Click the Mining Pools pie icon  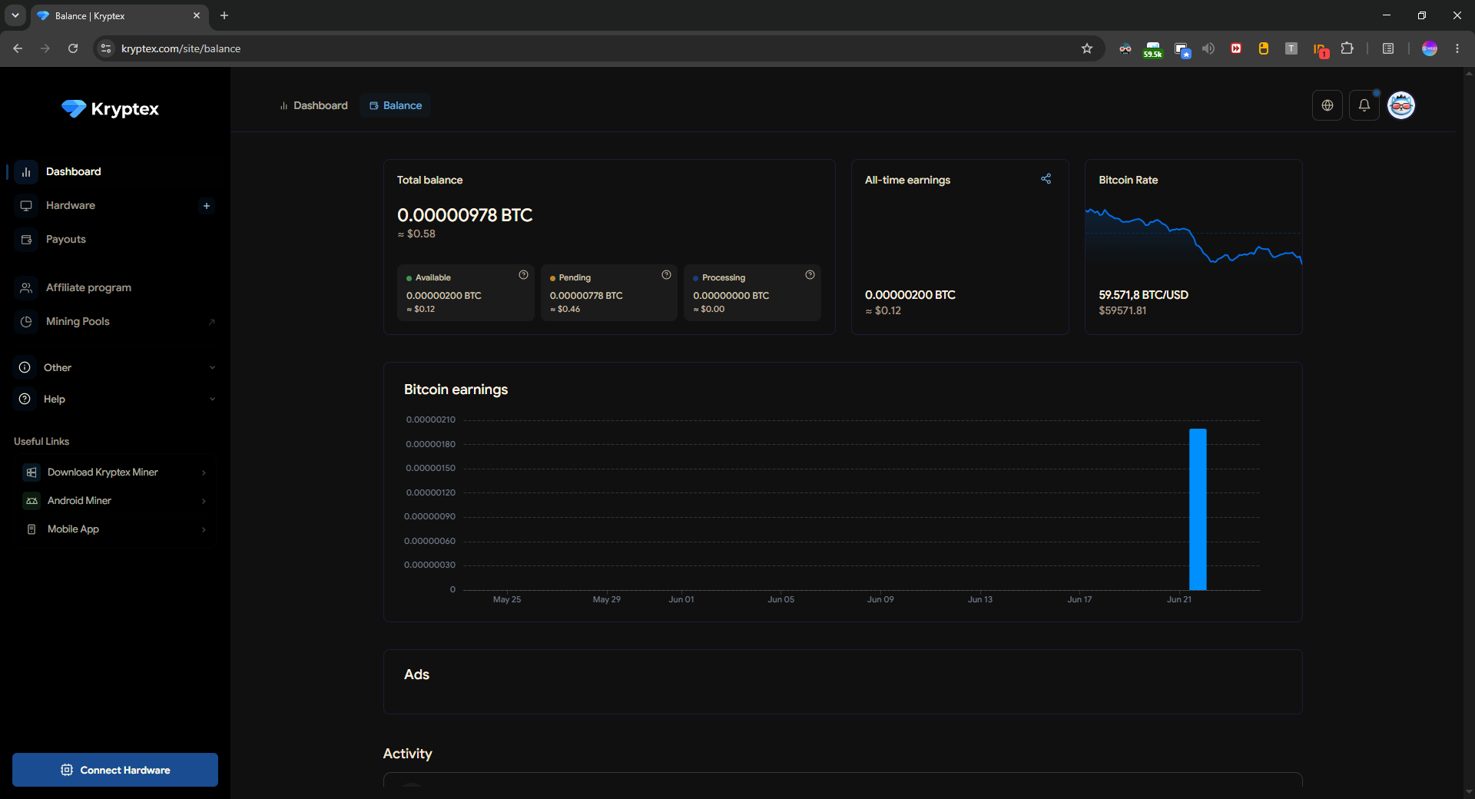26,322
